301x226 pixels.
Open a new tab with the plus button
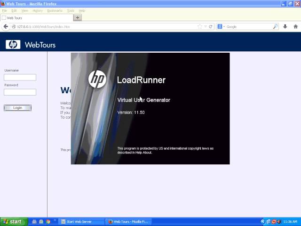(78, 18)
